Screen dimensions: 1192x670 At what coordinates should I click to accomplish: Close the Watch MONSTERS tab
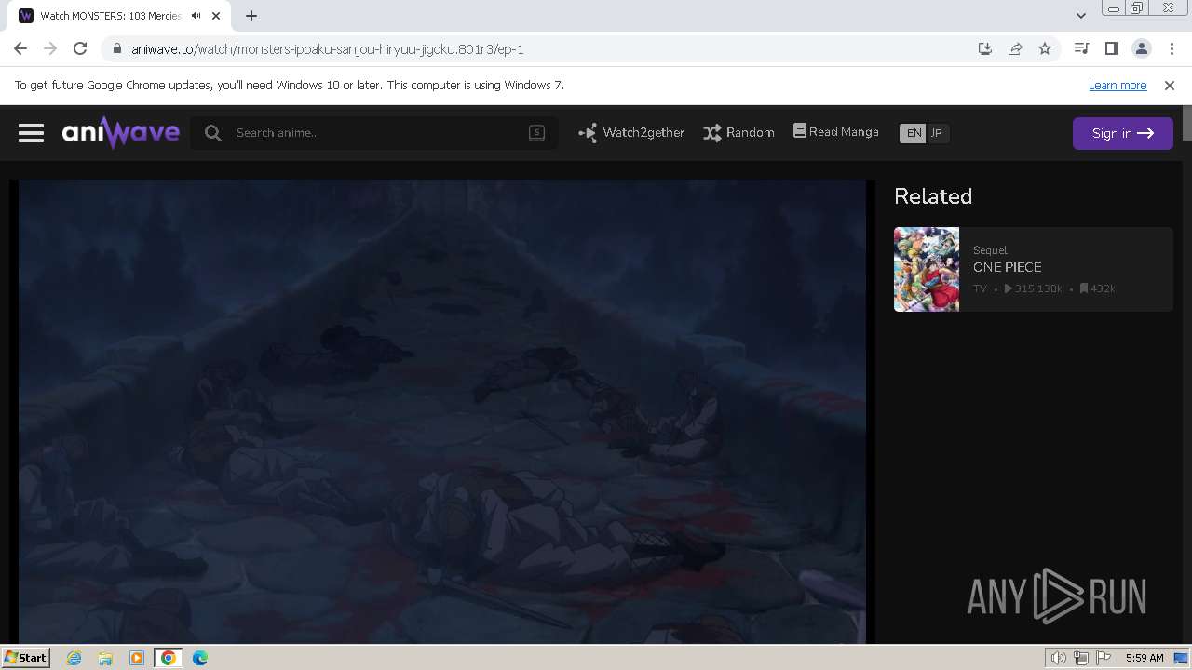[217, 16]
